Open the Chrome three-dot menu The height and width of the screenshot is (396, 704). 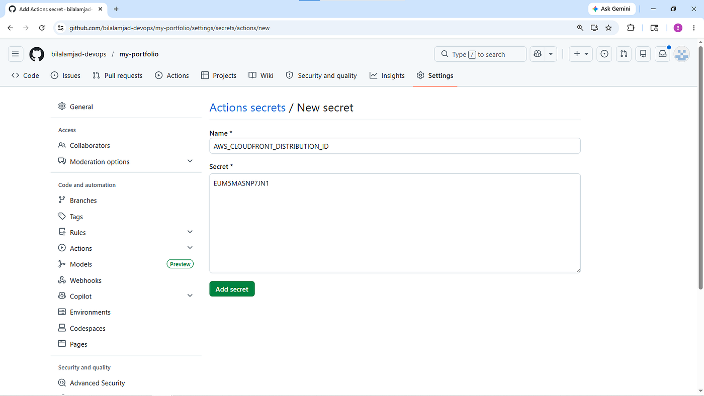[x=694, y=28]
